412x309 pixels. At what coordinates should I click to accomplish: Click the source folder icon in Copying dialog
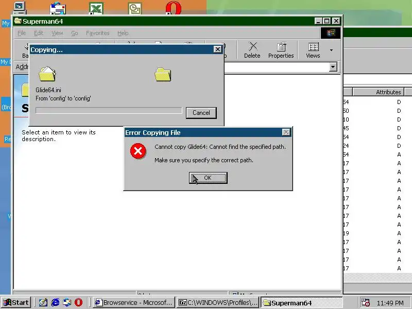coord(47,74)
